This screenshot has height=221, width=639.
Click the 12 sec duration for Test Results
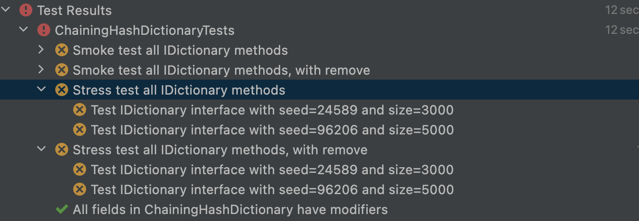tap(621, 10)
